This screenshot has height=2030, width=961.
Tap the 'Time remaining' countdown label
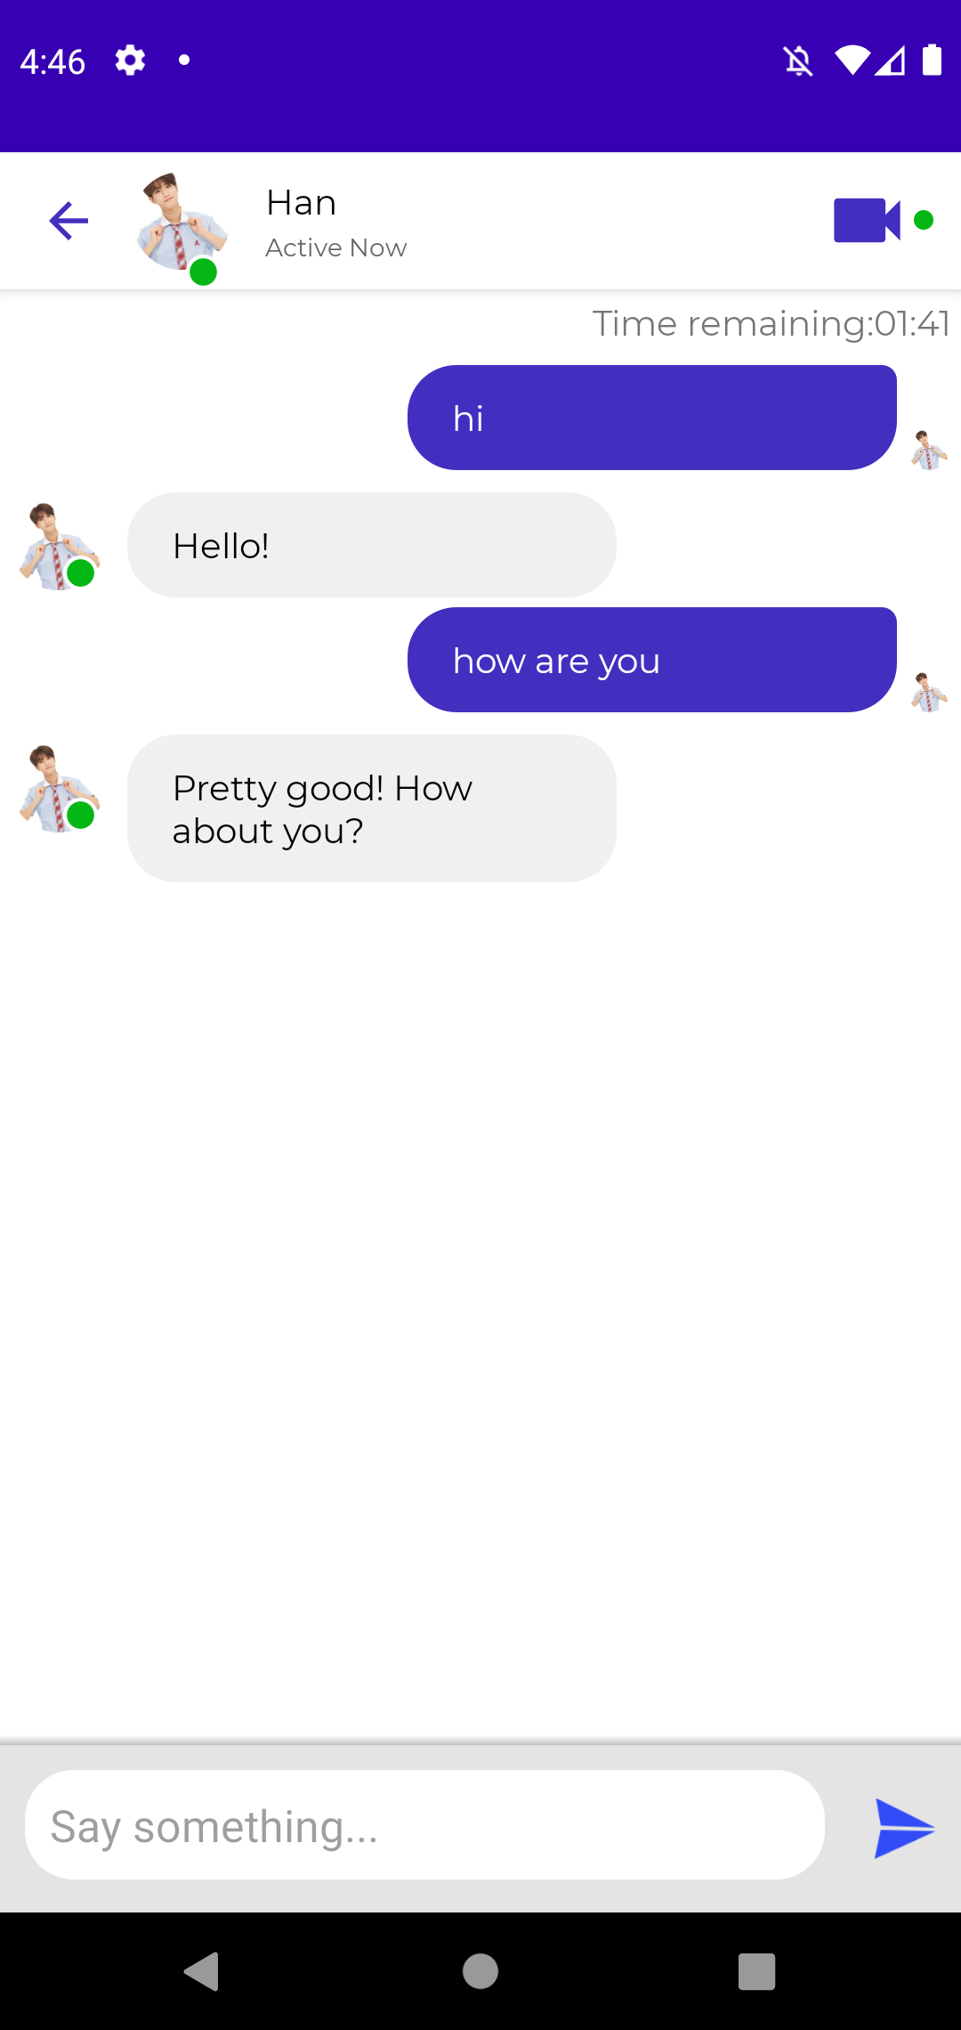pos(771,324)
